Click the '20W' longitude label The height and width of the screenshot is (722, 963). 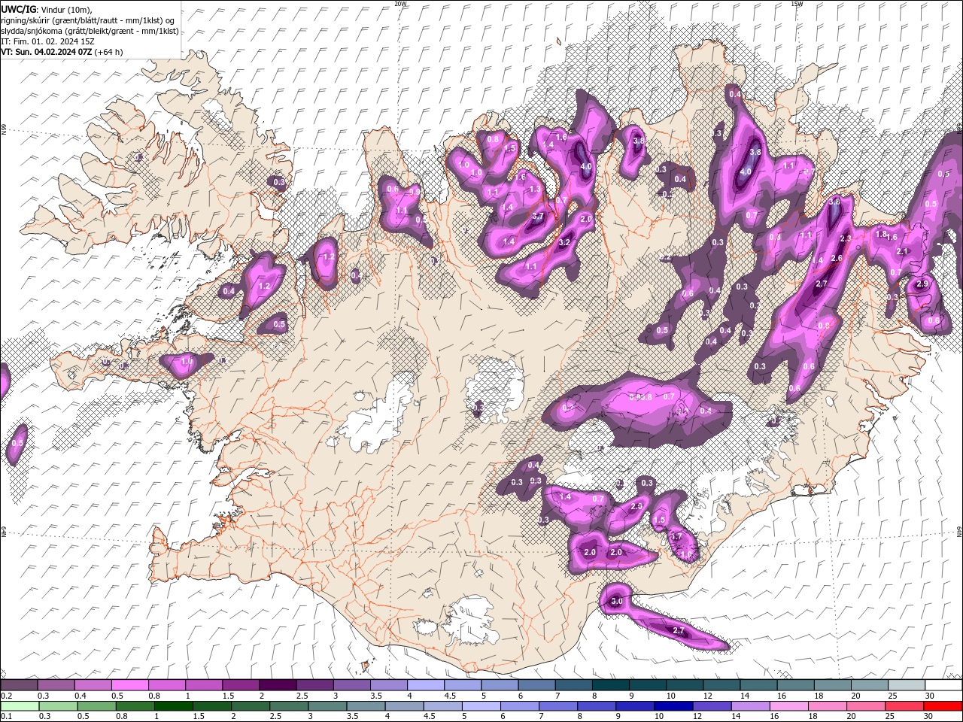pos(400,4)
